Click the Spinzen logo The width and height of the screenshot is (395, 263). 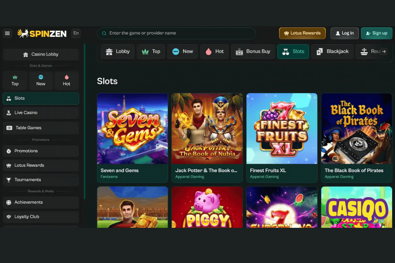[42, 33]
